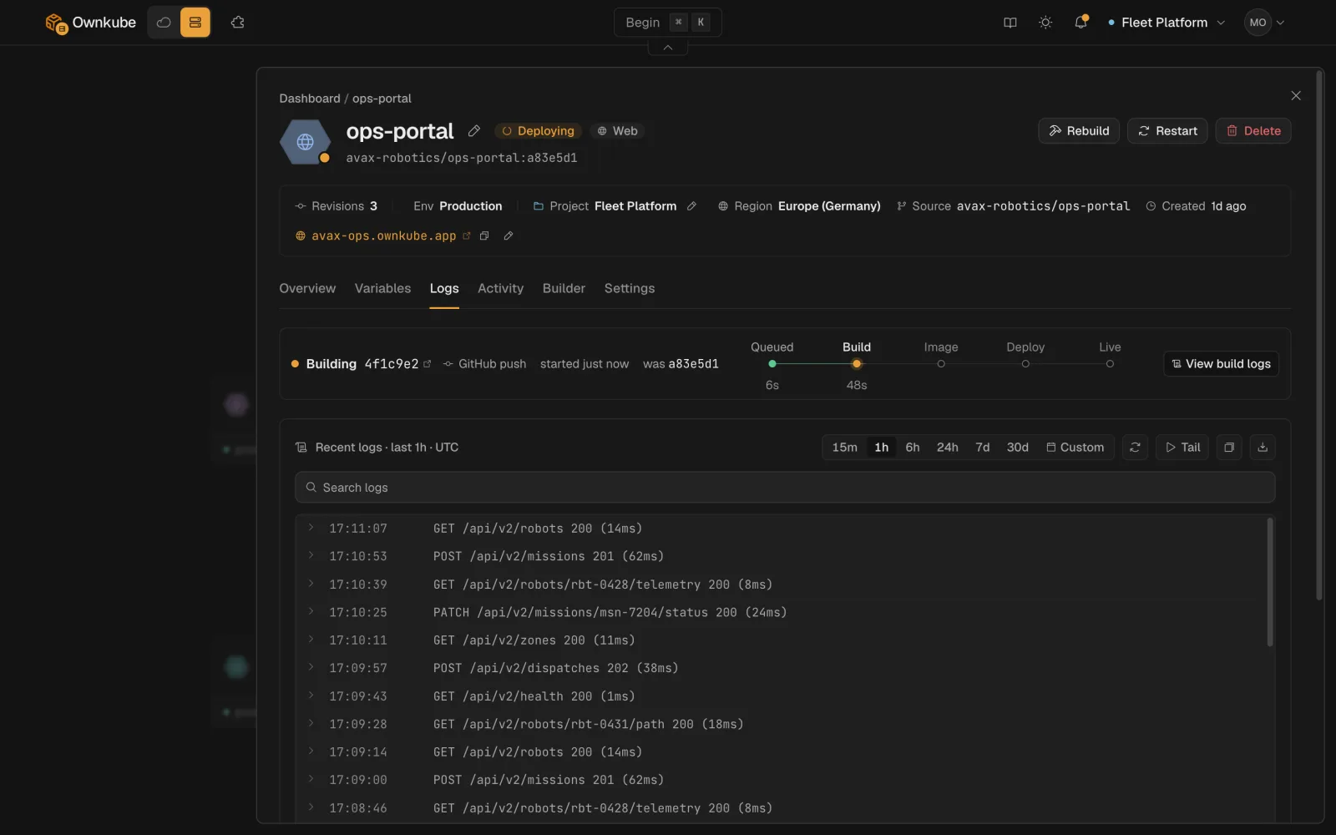Open the notifications bell
This screenshot has height=835, width=1336.
(x=1081, y=23)
